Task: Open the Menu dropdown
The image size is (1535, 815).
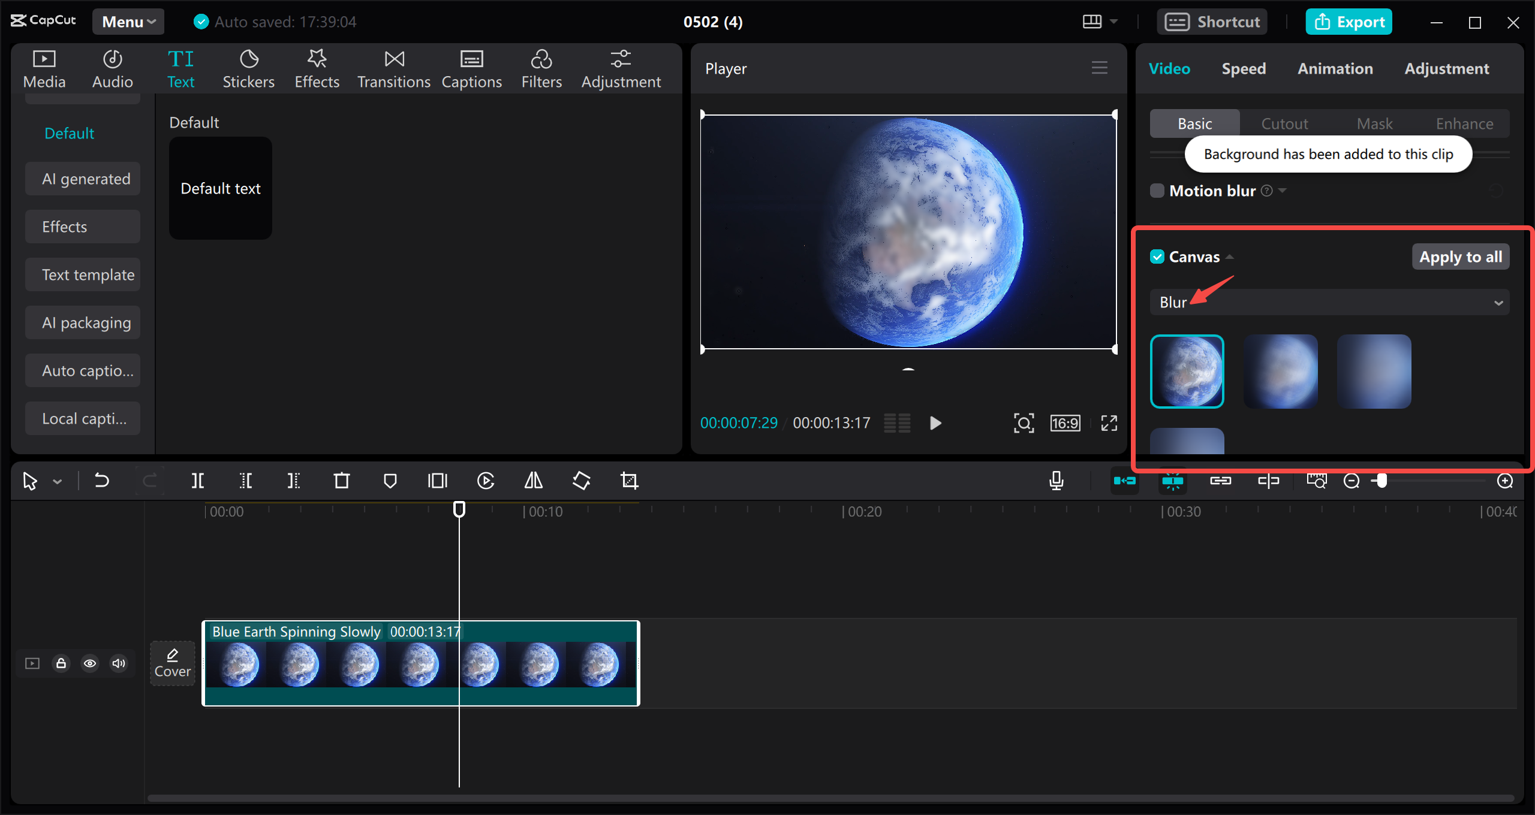Action: 128,22
